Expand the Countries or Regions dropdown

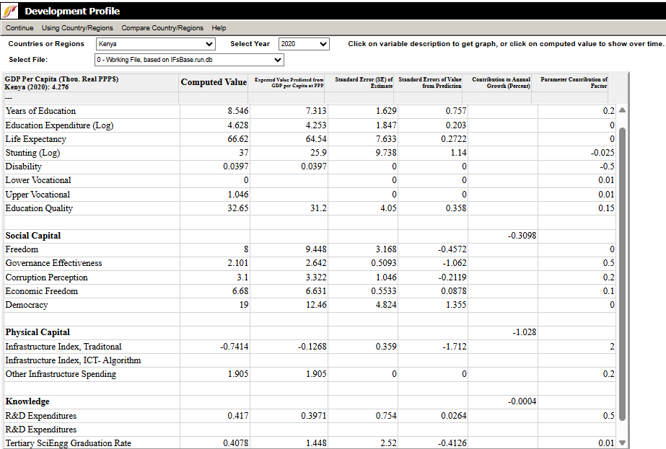tap(155, 44)
